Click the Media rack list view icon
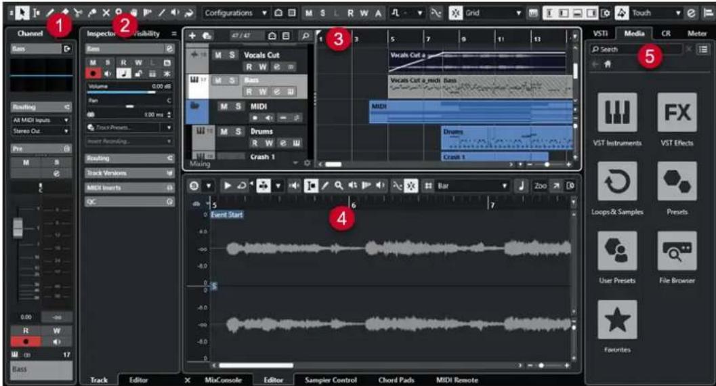Image resolution: width=716 pixels, height=386 pixels. coord(702,49)
